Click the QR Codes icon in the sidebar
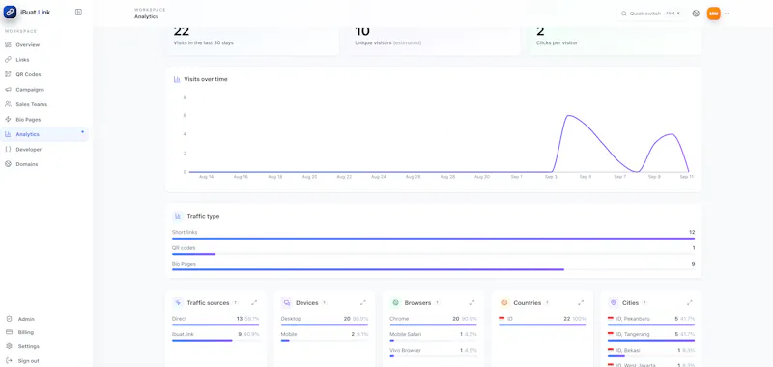This screenshot has height=367, width=773. coord(8,75)
